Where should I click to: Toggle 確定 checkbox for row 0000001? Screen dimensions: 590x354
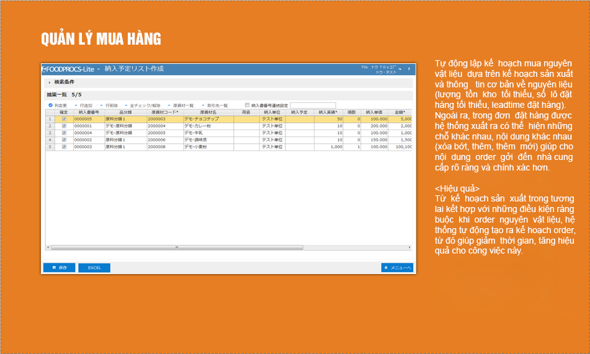click(64, 126)
